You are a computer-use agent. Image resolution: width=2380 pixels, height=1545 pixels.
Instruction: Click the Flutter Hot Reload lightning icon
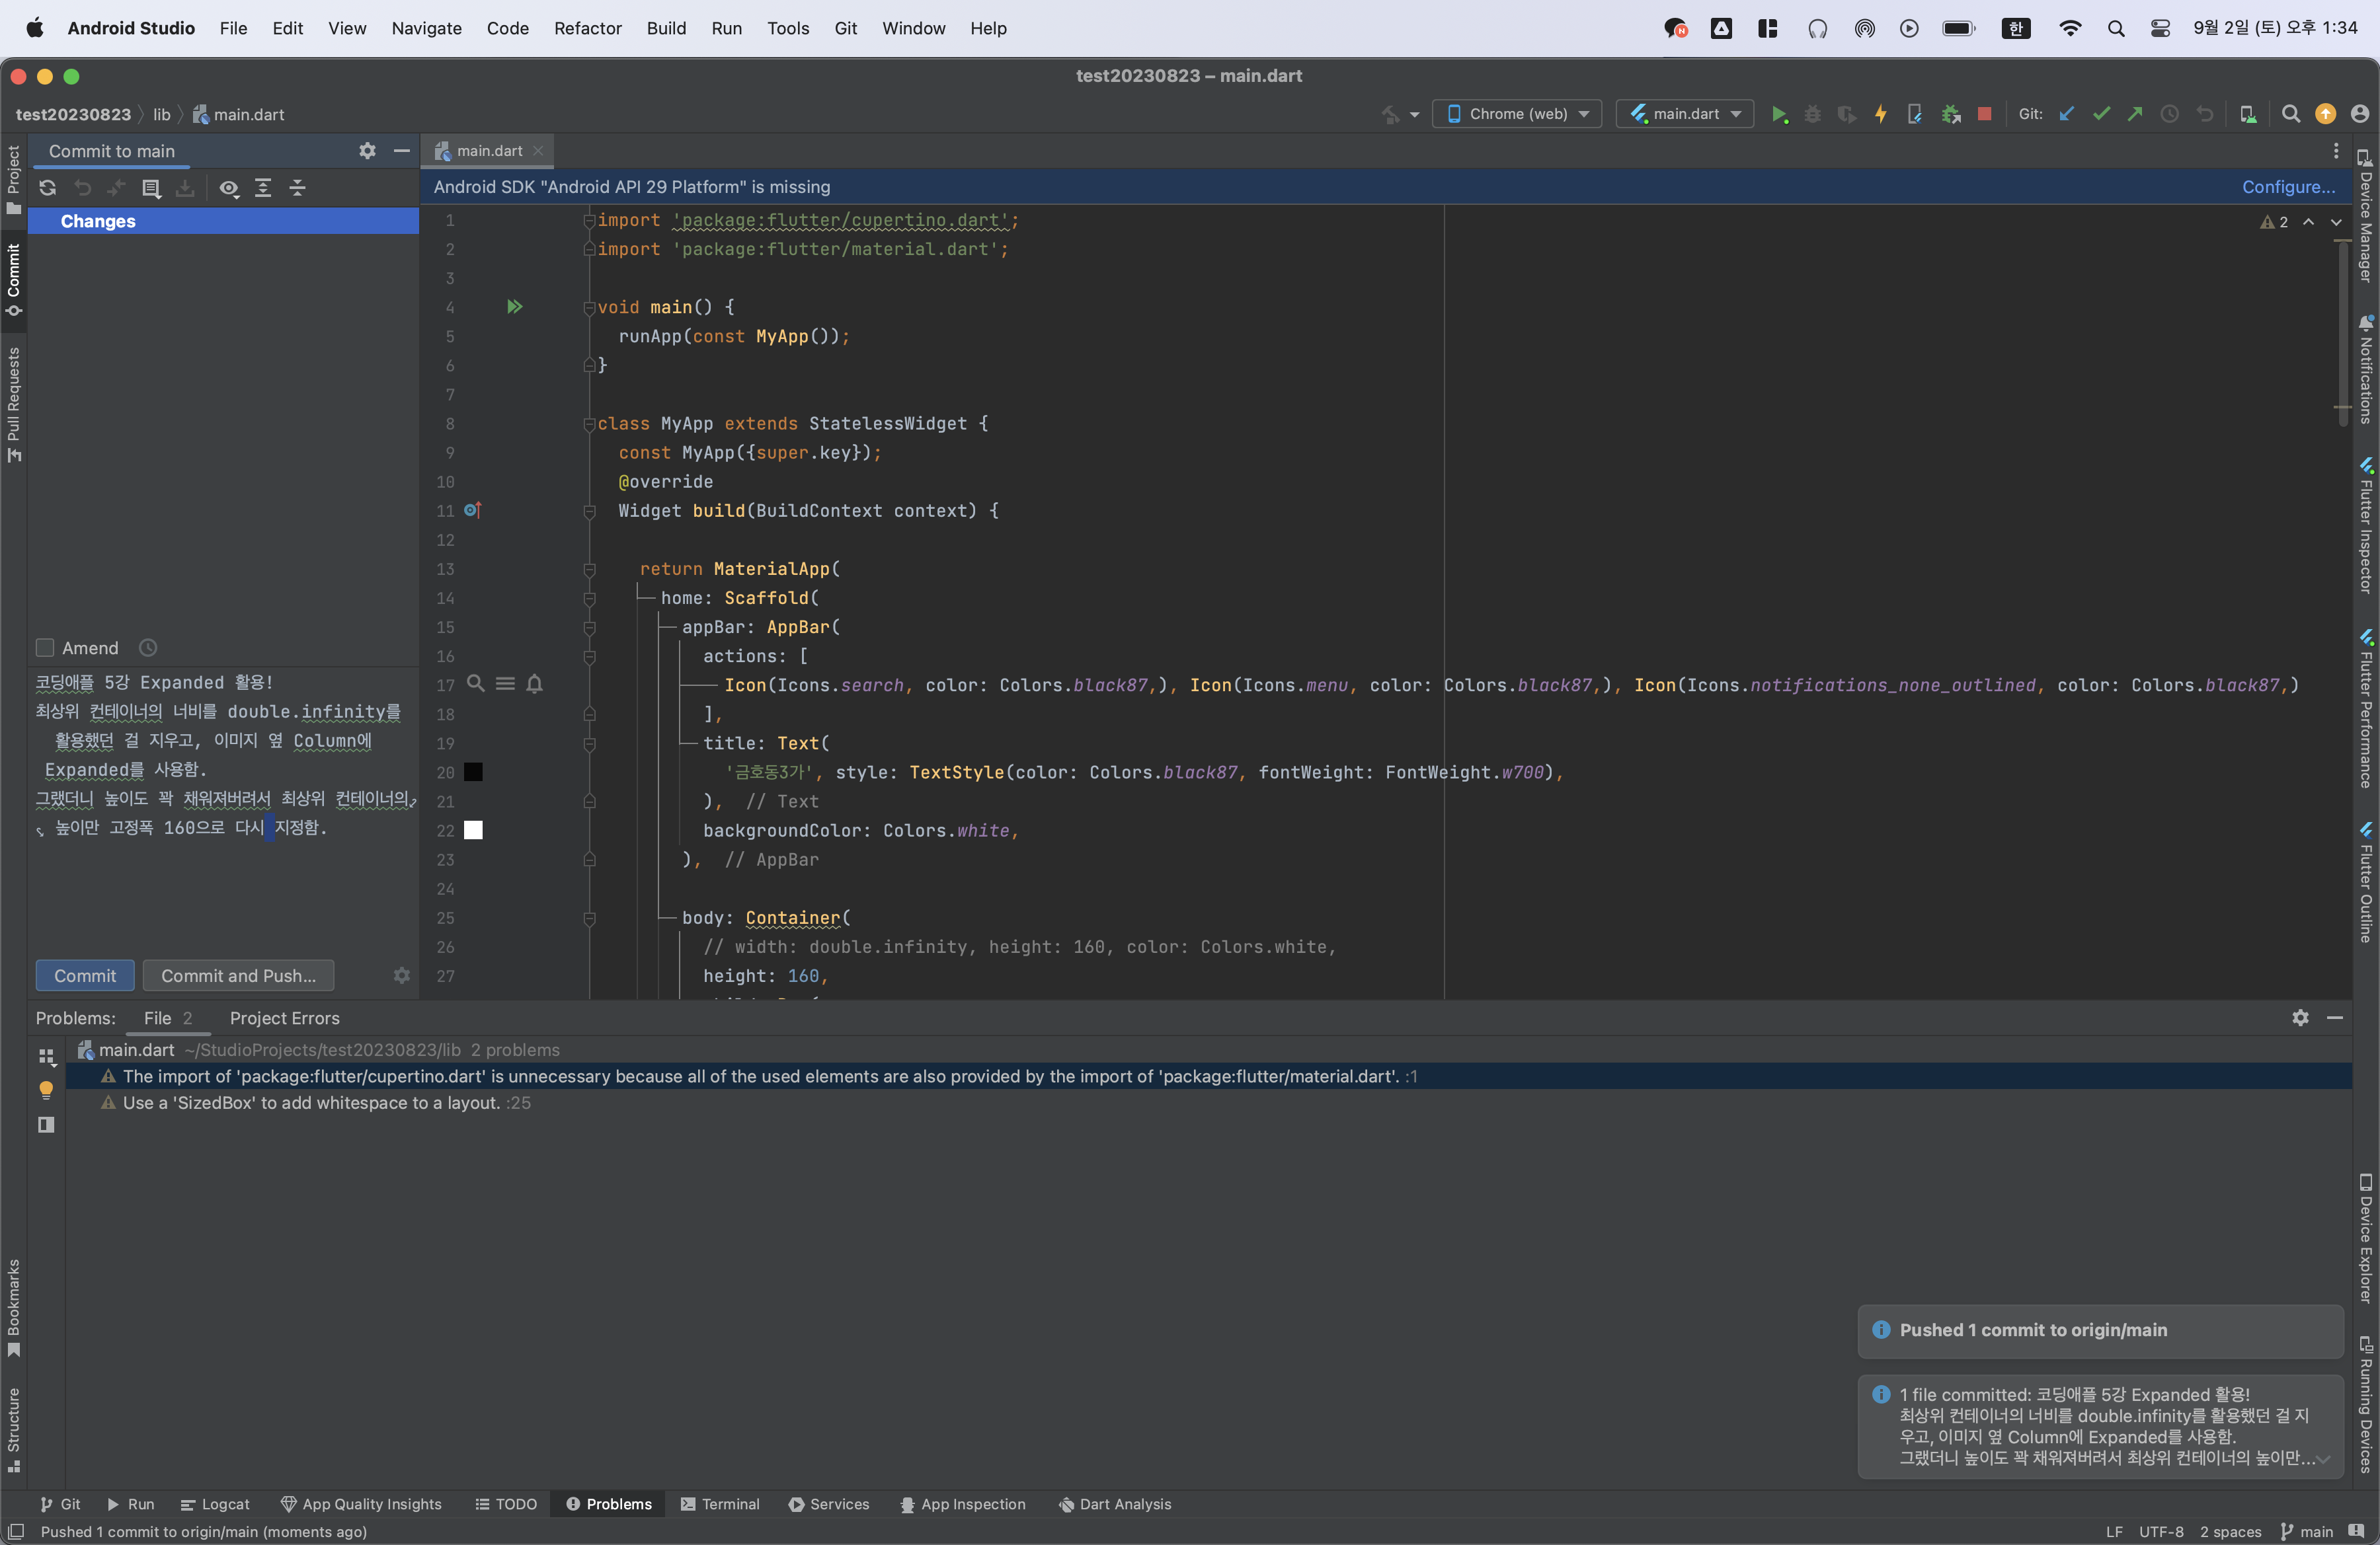(x=1881, y=114)
